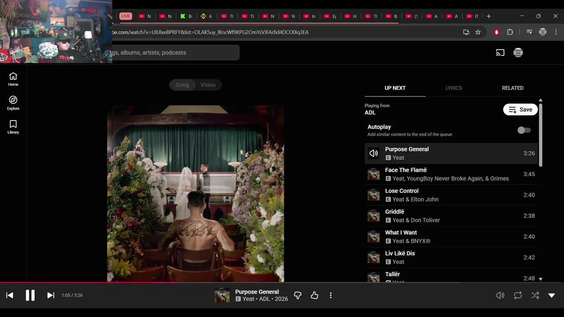Save the ADL queue to playlist
564x317 pixels.
(x=520, y=110)
